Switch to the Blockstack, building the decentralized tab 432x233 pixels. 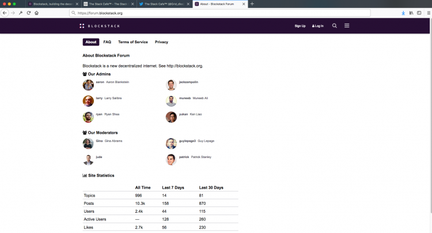pyautogui.click(x=53, y=4)
